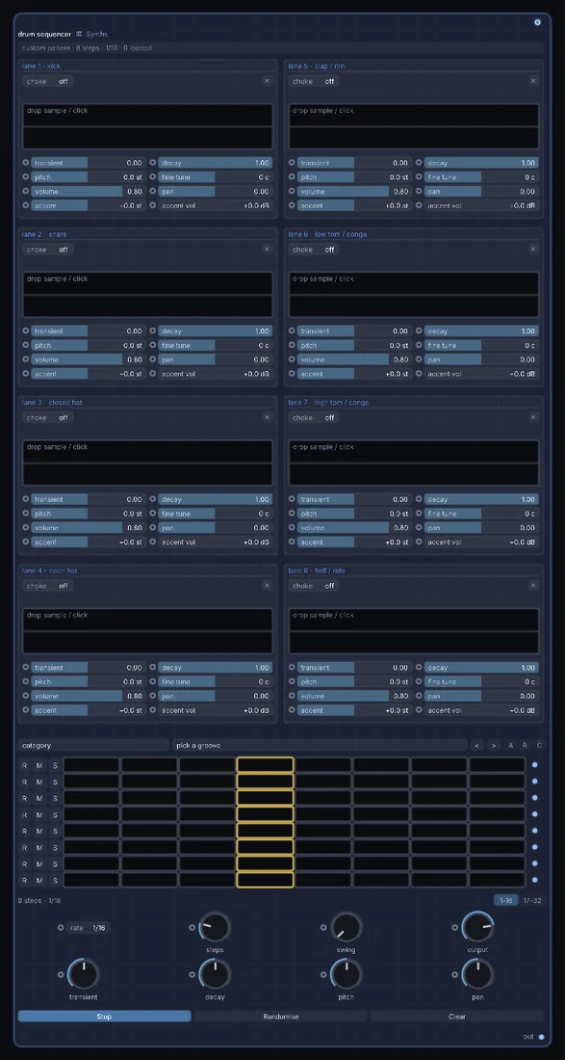Open the pick a groove dropdown
This screenshot has height=1060, width=565.
(x=320, y=746)
